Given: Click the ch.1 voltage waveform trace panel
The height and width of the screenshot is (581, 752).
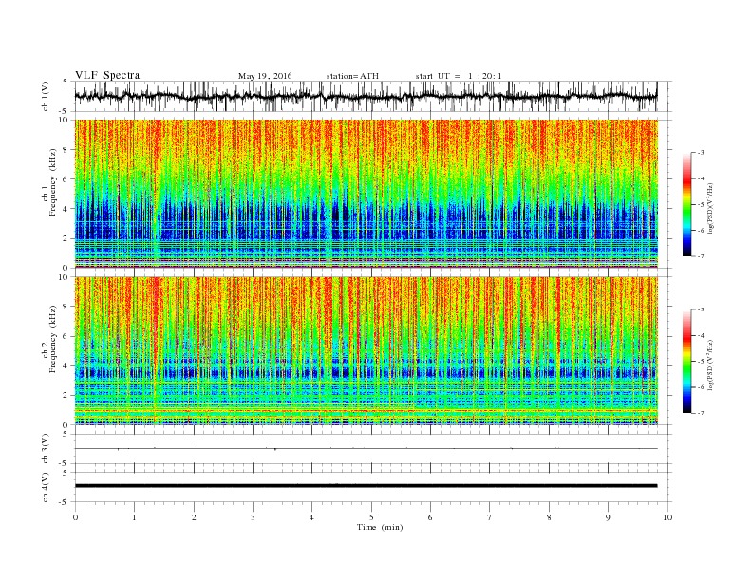Looking at the screenshot, I should [366, 96].
